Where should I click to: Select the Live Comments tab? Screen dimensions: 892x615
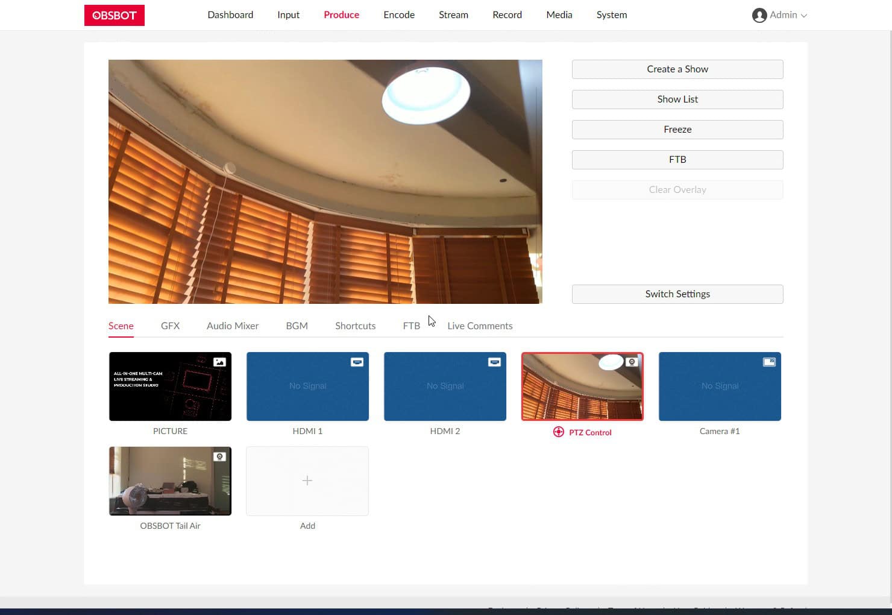(x=480, y=326)
